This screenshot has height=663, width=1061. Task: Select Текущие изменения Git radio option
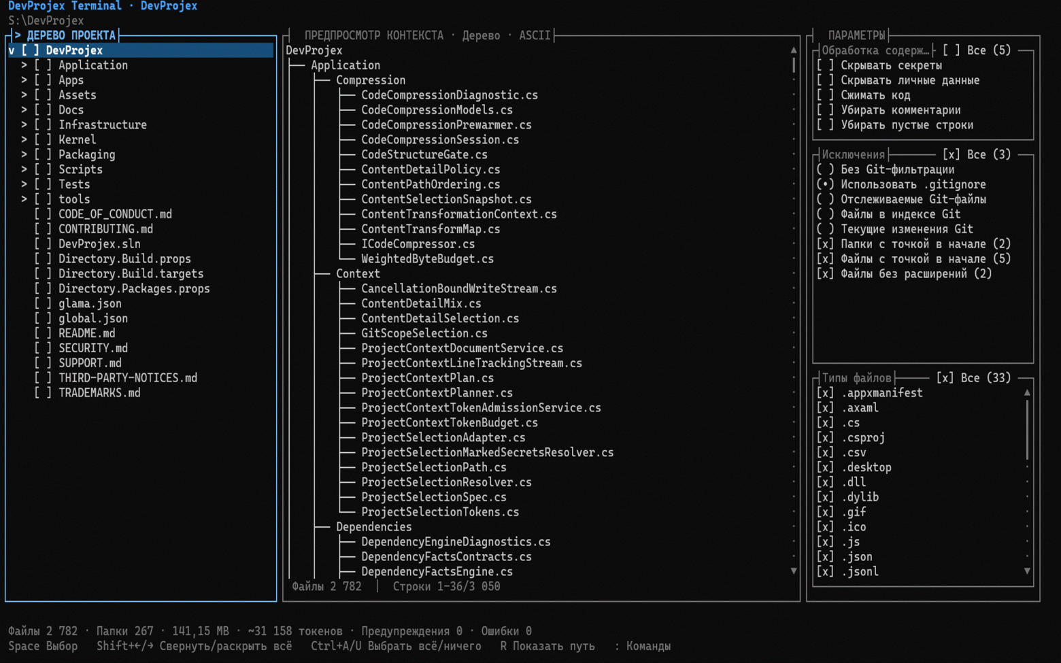pos(825,229)
